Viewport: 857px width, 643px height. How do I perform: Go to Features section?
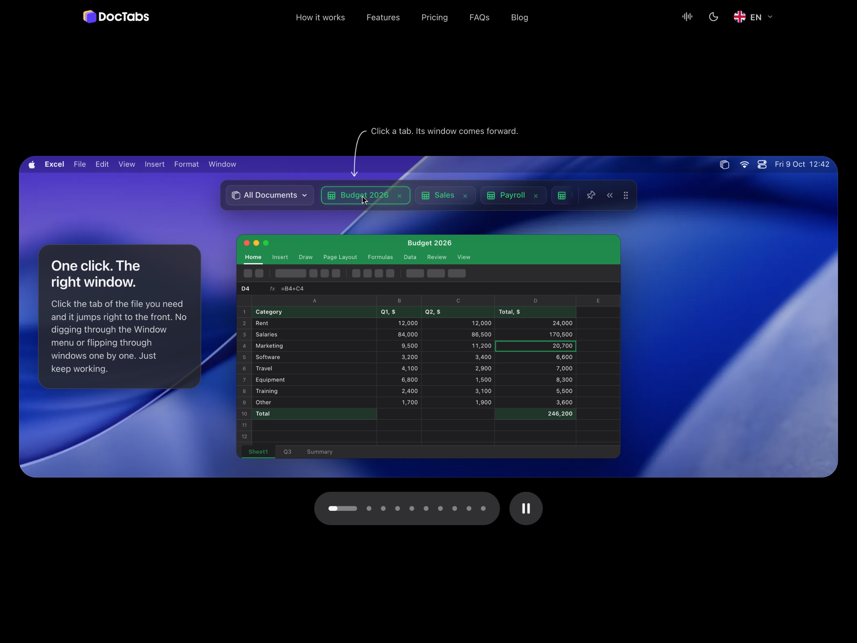pyautogui.click(x=383, y=18)
